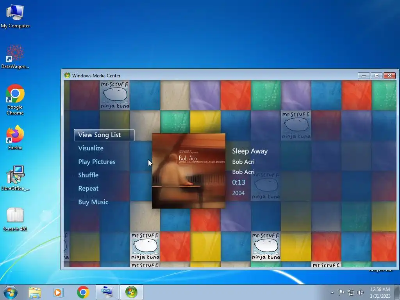
Task: Open the LibreOffice installer icon
Action: (x=15, y=178)
